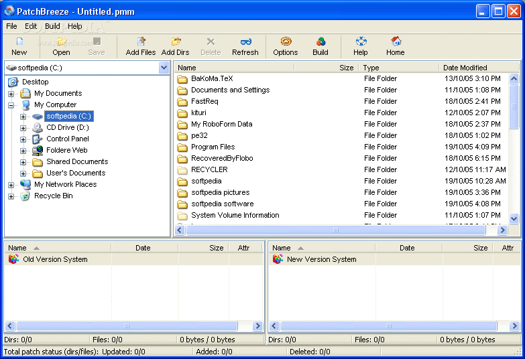The height and width of the screenshot is (359, 525).
Task: Open the Help menu
Action: [x=74, y=26]
